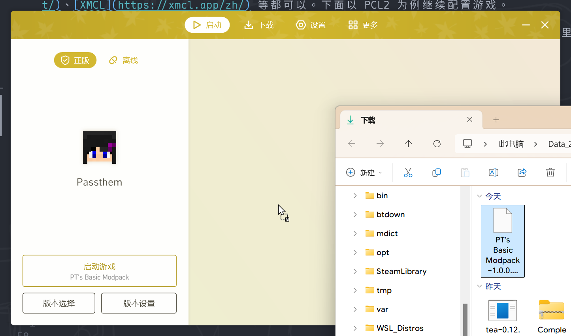
Task: Click the Rename icon in Explorer toolbar
Action: point(493,173)
